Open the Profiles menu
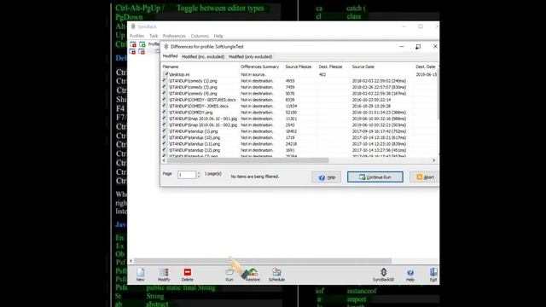The height and width of the screenshot is (307, 546). 136,36
